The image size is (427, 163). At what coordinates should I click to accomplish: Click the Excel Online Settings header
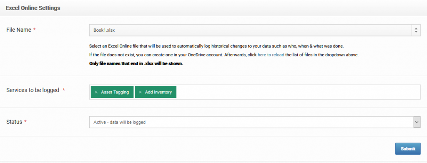pos(33,8)
